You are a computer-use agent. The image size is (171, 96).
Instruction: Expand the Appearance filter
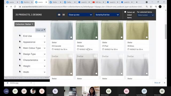pos(34,42)
